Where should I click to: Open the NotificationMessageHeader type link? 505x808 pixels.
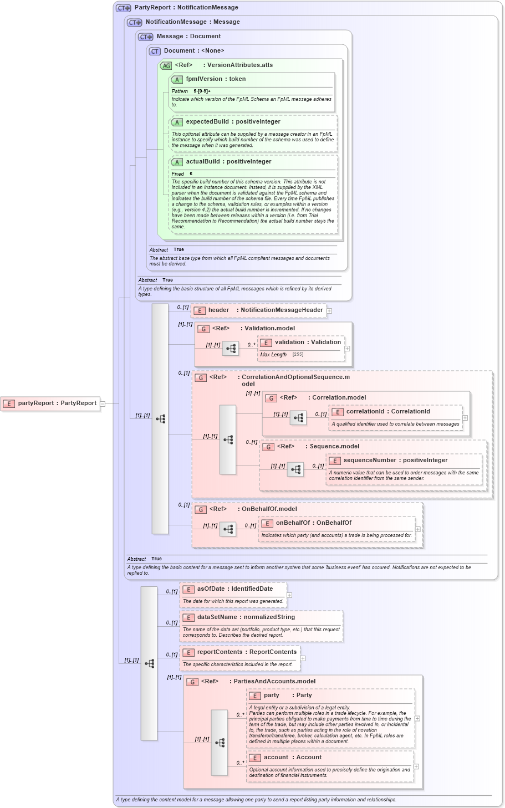tap(282, 310)
